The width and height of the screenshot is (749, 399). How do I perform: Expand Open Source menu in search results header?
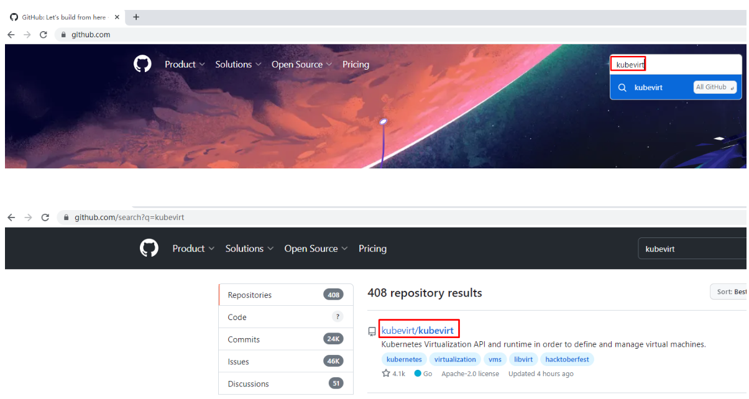316,249
